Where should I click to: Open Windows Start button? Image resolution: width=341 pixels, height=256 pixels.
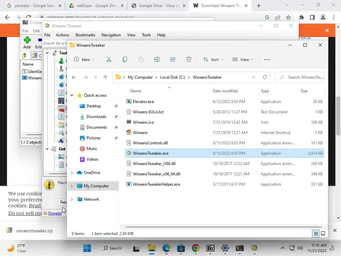pyautogui.click(x=87, y=248)
